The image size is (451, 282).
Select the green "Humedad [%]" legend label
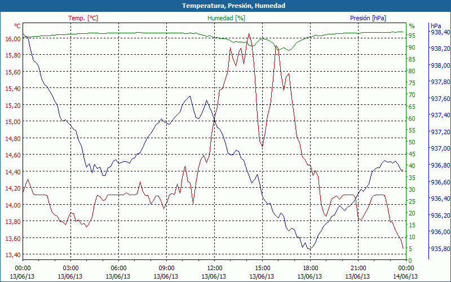[x=227, y=18]
